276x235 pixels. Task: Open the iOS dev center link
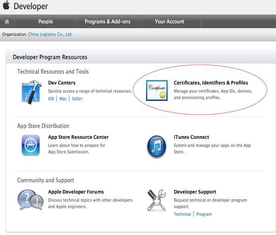click(x=51, y=99)
